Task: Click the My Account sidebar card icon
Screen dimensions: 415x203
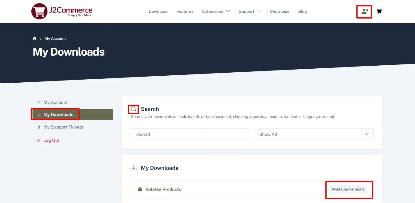Action: click(x=39, y=102)
